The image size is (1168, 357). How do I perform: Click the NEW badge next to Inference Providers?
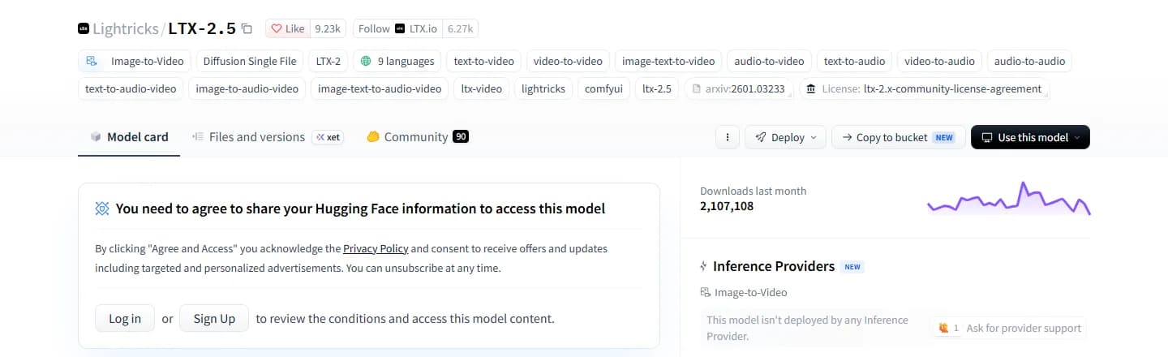click(852, 266)
